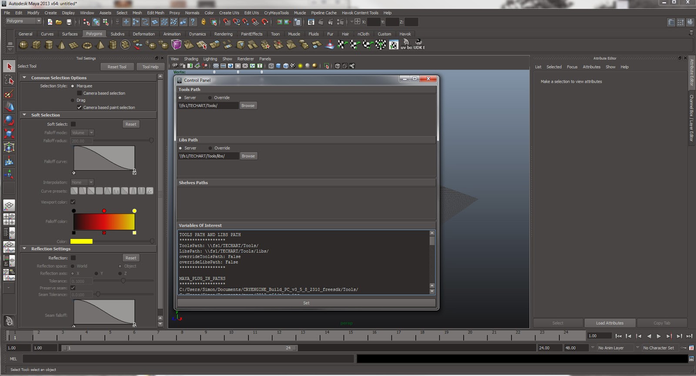Create a polygon pyramid from the shelf
This screenshot has width=696, height=376.
coord(100,45)
